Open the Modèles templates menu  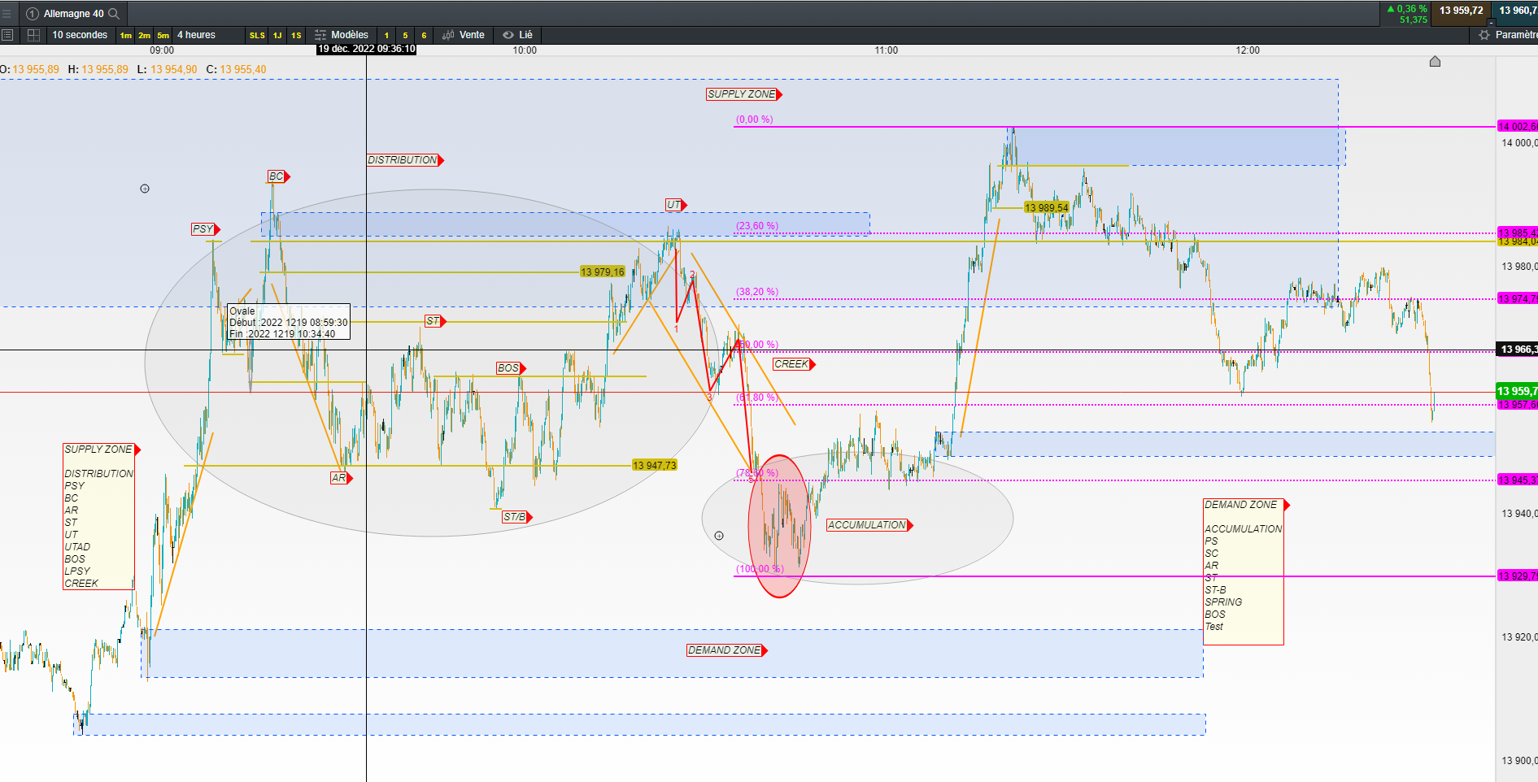pos(342,35)
